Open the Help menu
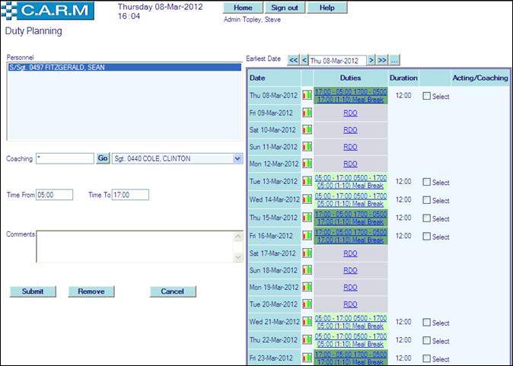Viewport: 513px width, 366px height. pyautogui.click(x=327, y=8)
